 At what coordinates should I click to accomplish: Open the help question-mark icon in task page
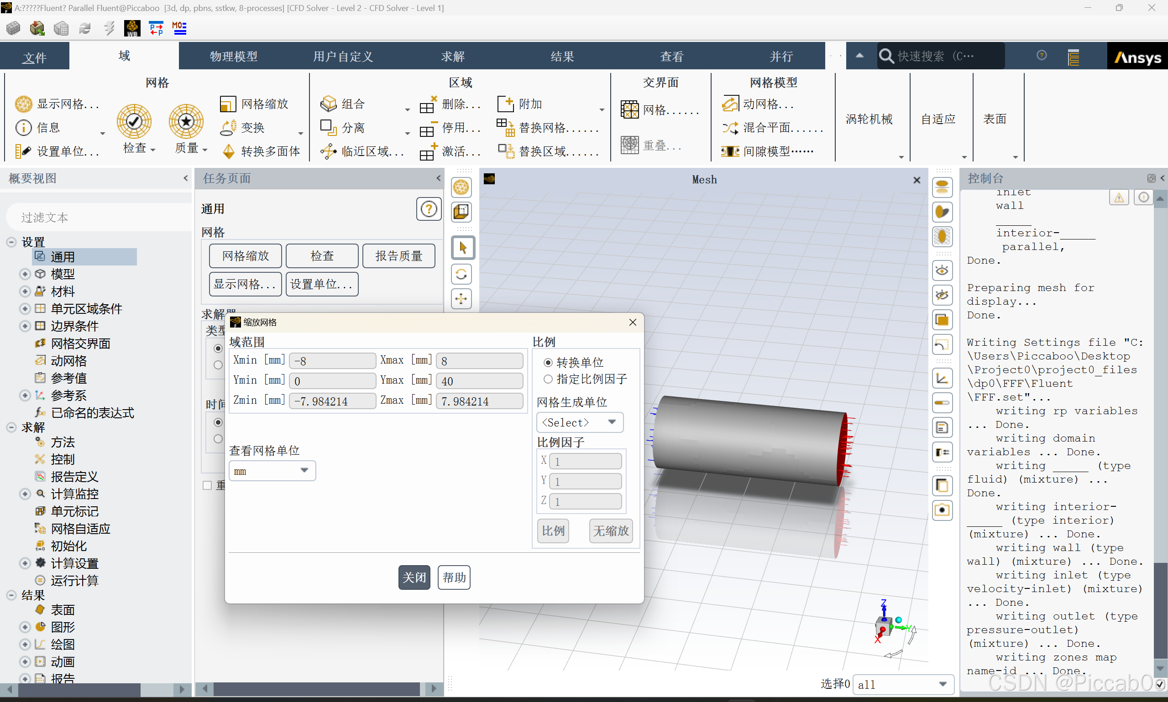[x=428, y=209]
